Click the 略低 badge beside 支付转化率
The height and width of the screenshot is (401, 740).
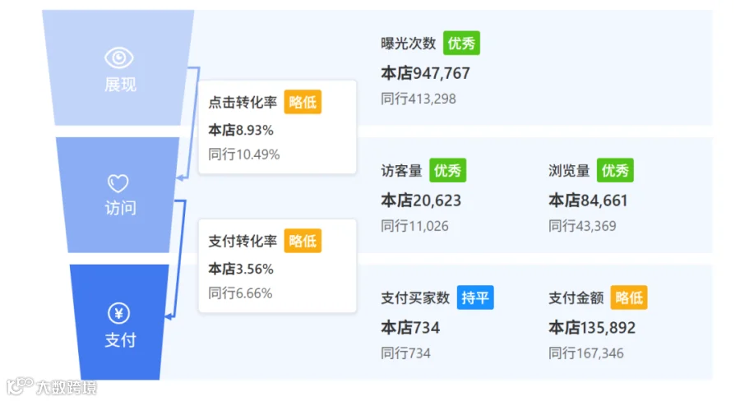pyautogui.click(x=303, y=241)
